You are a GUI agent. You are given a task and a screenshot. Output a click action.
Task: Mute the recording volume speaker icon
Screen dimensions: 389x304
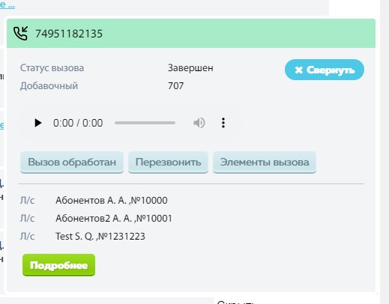199,123
